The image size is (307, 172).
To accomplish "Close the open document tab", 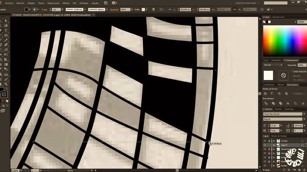I will click(94, 15).
